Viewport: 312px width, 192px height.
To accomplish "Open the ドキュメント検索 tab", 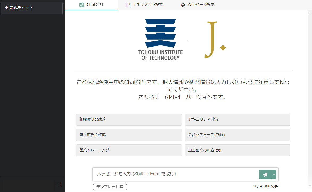I will (145, 5).
